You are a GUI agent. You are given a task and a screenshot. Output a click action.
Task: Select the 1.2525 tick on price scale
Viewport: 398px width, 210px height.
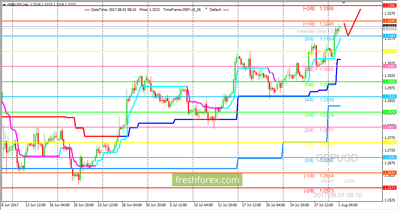pyautogui.click(x=390, y=200)
